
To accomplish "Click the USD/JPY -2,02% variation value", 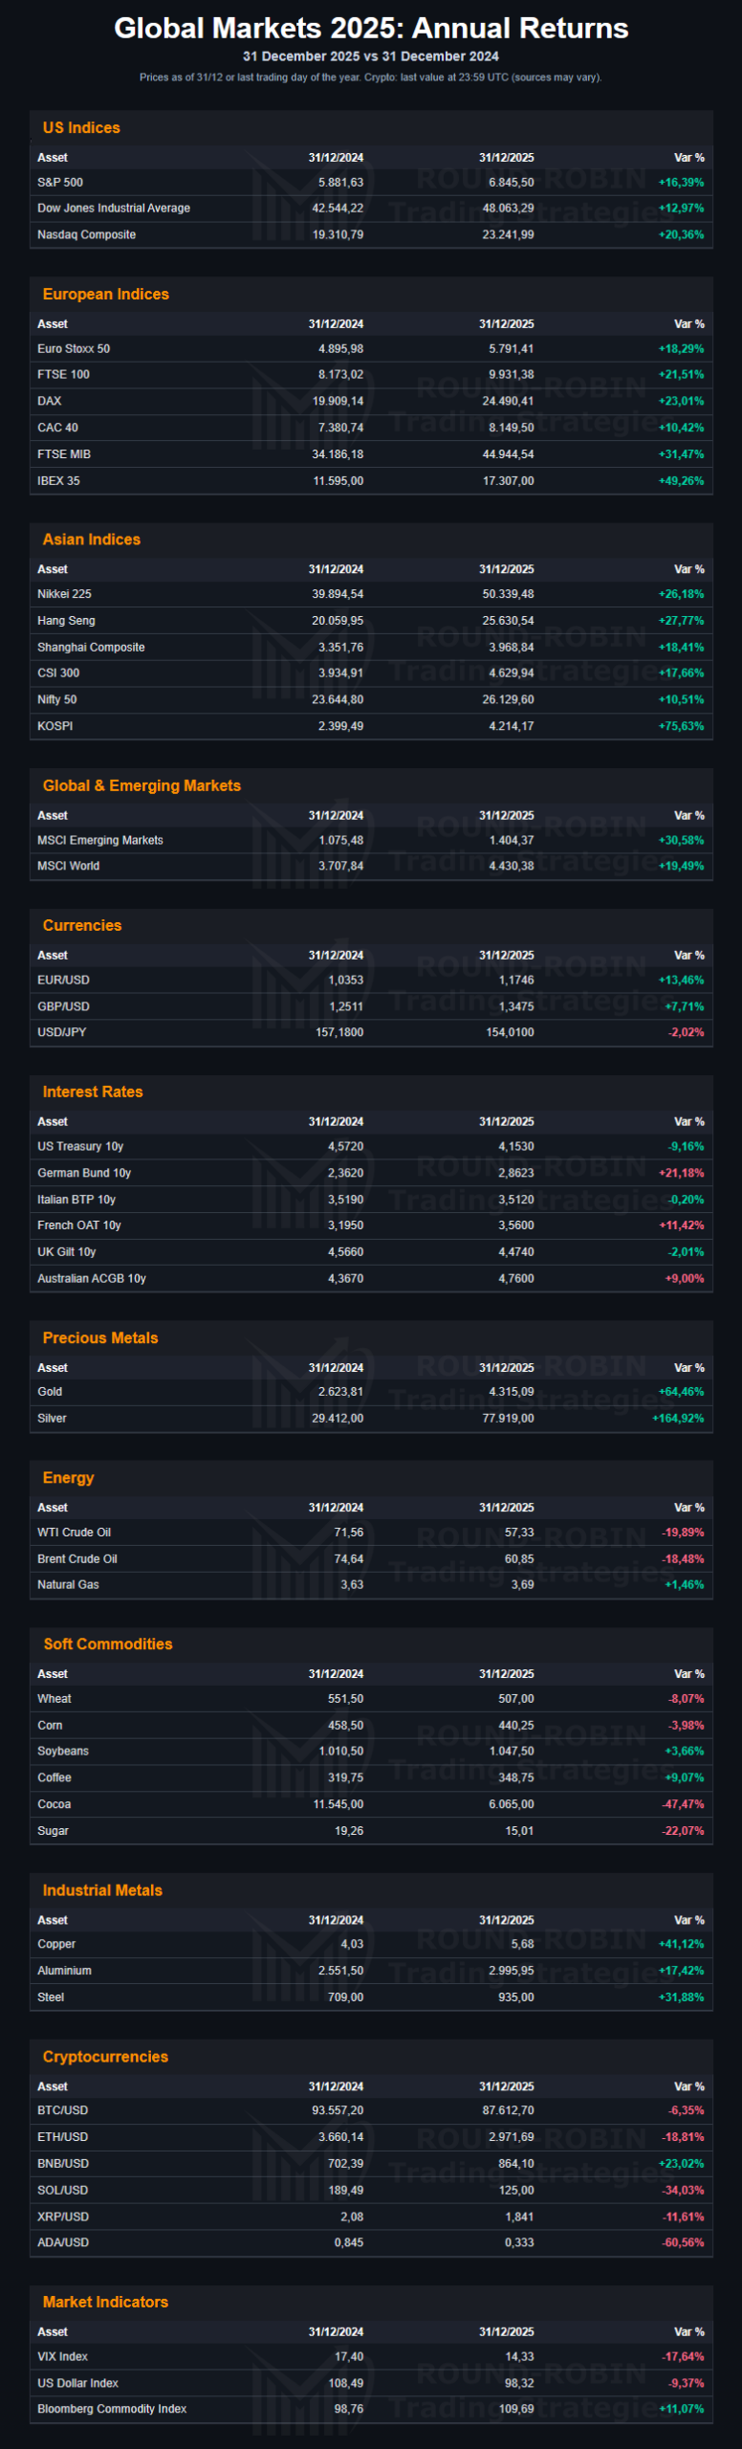I will [686, 1033].
